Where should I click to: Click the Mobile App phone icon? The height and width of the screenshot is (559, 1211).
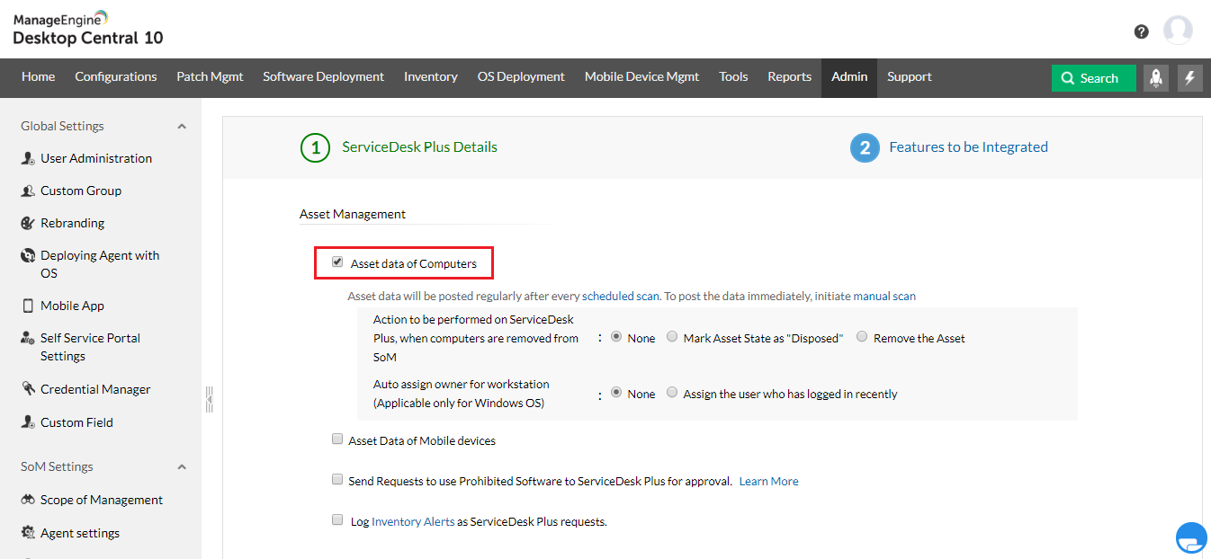pyautogui.click(x=28, y=306)
